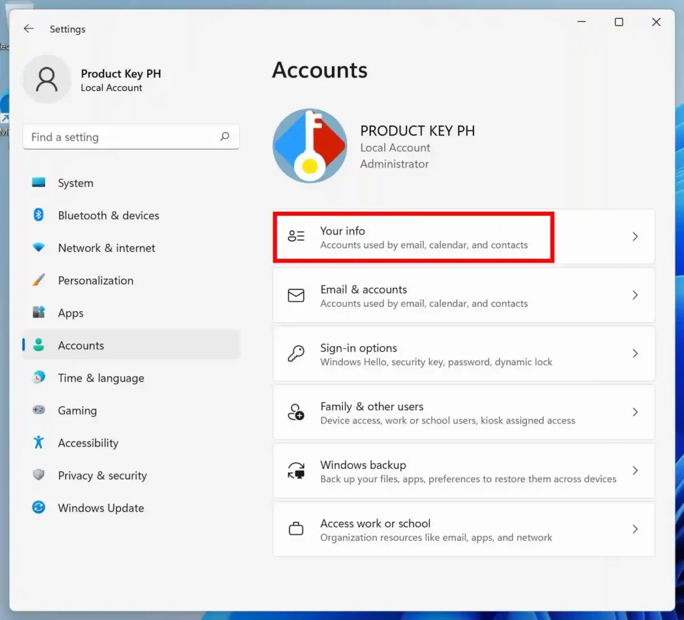
Task: Open Windows Update page
Action: tap(131, 508)
